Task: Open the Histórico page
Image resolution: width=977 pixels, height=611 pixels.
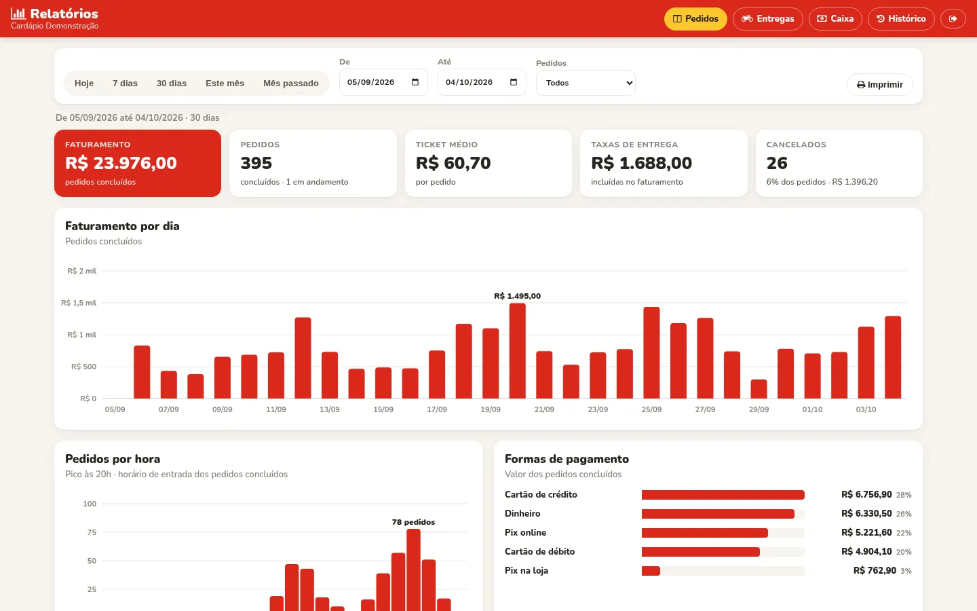Action: point(901,19)
